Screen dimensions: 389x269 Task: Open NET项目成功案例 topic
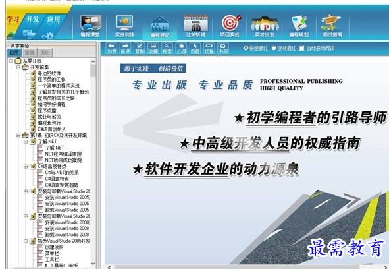[x=63, y=160]
